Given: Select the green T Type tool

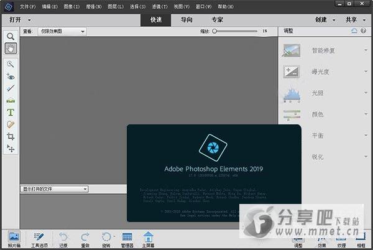Looking at the screenshot, I should pos(11,113).
